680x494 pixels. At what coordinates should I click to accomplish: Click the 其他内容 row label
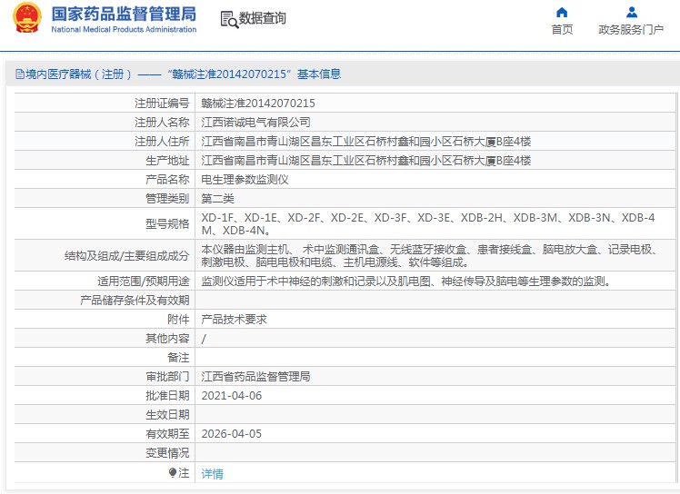click(x=167, y=339)
